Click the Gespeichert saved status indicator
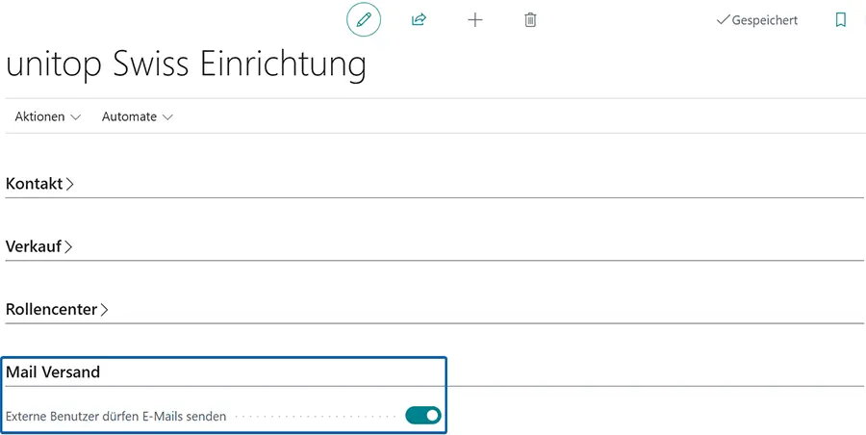Image resolution: width=866 pixels, height=435 pixels. coord(757,20)
